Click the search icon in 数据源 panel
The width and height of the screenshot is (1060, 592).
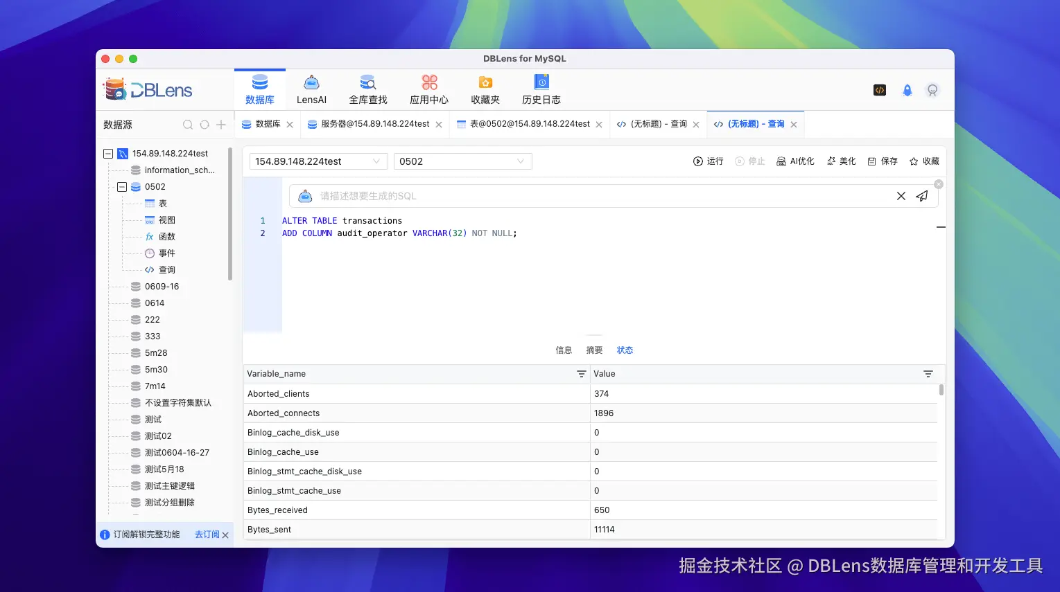(188, 125)
